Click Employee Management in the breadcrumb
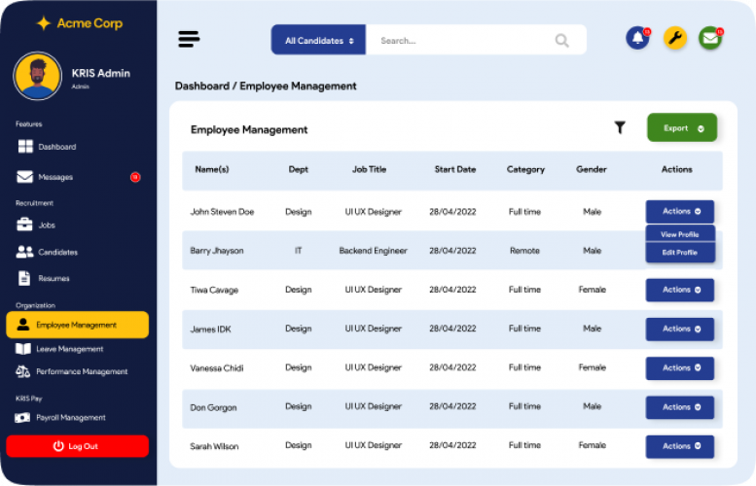Image resolution: width=756 pixels, height=486 pixels. (298, 86)
